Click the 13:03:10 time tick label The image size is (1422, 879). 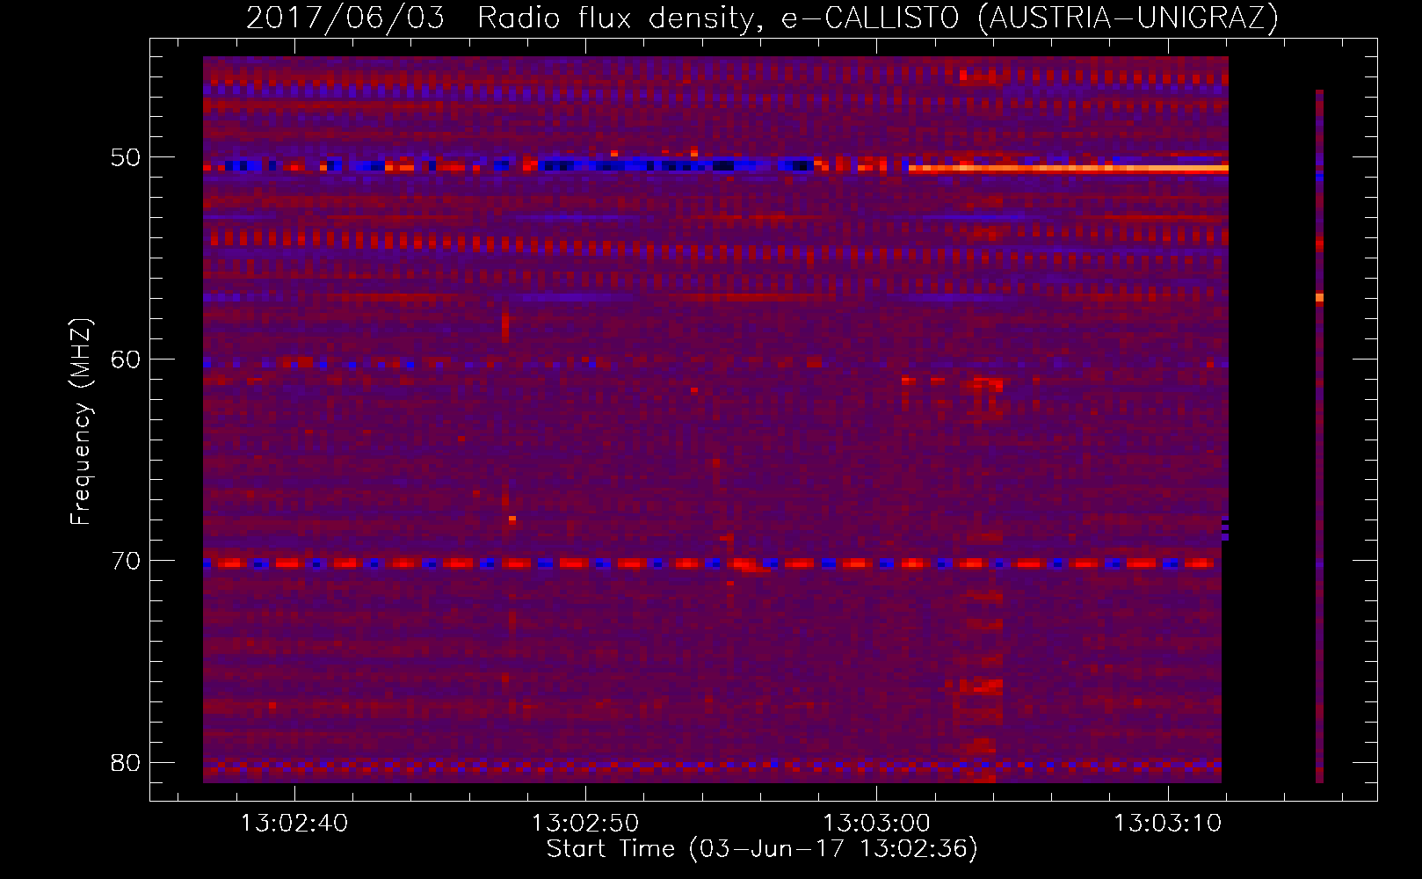tap(1168, 824)
